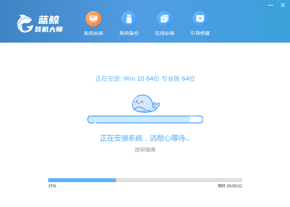Viewport: 290px width, 207px height.
Task: Switch to the 系统安装 tab label
Action: 93,33
